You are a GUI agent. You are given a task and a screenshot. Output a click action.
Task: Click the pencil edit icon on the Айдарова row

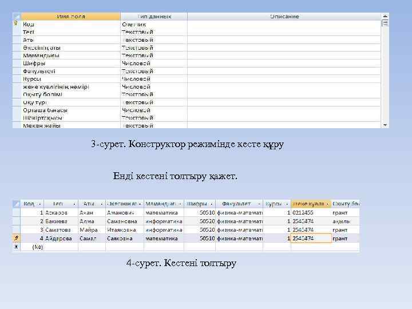16,238
